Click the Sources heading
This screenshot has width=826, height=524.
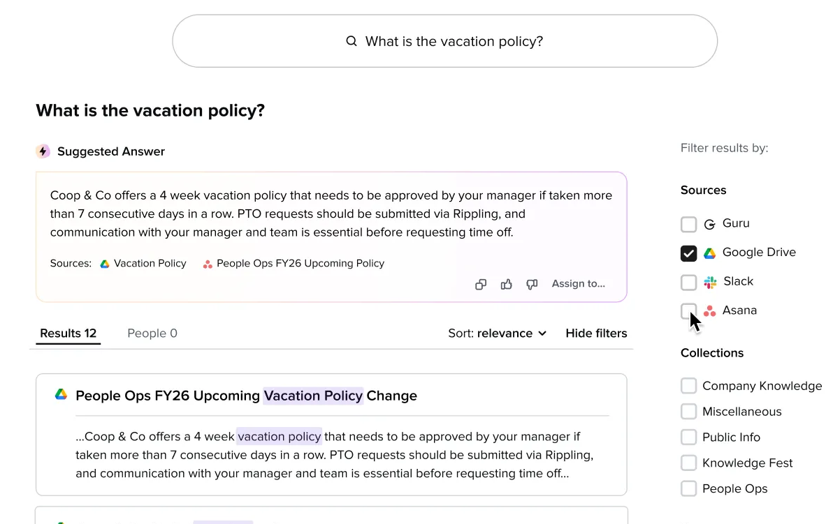click(x=703, y=190)
